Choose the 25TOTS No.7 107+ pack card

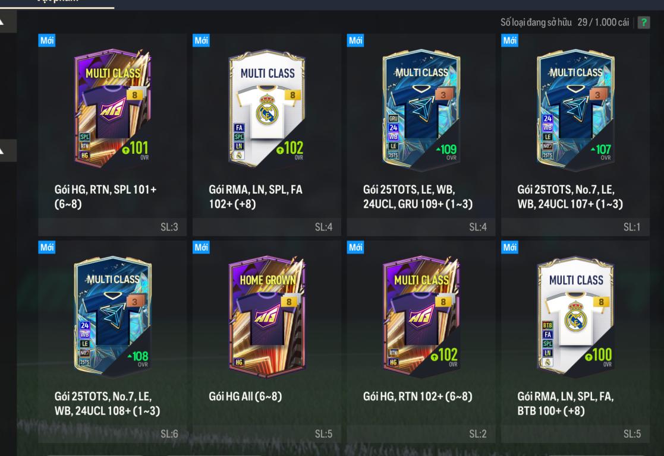coord(575,135)
